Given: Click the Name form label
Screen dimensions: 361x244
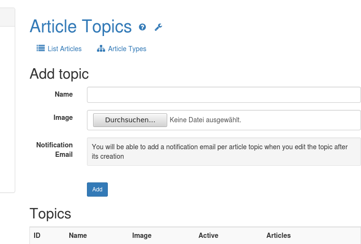Looking at the screenshot, I should (64, 94).
